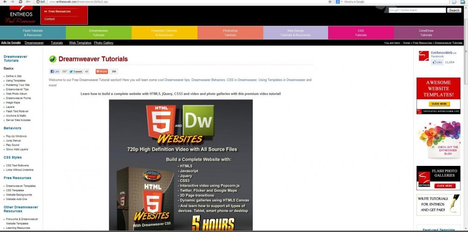Click the Entheos logo in header
This screenshot has width=468, height=232.
20,15
